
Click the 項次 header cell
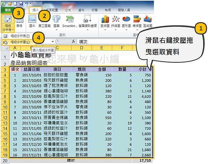tap(15, 69)
